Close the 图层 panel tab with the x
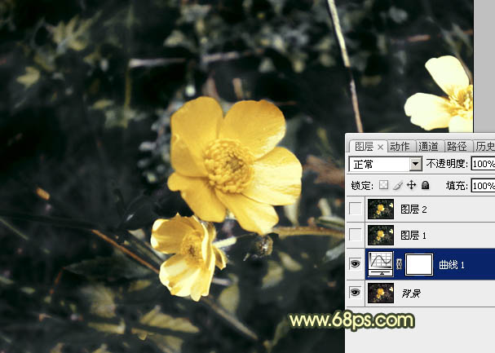This screenshot has height=353, width=495. [380, 147]
